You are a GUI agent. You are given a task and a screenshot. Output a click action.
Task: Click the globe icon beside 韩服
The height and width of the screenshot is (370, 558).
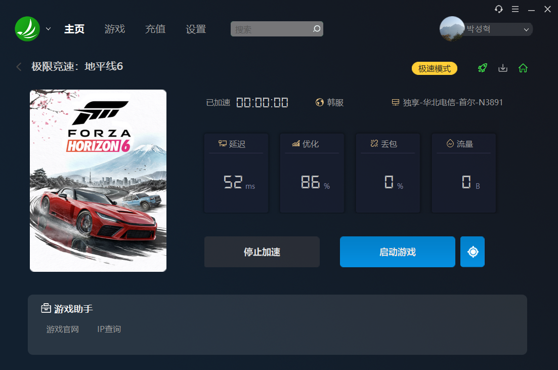pyautogui.click(x=320, y=103)
